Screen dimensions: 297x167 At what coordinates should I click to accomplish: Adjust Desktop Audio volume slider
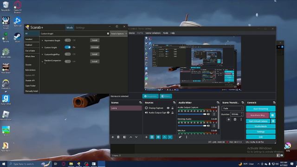coord(192,126)
